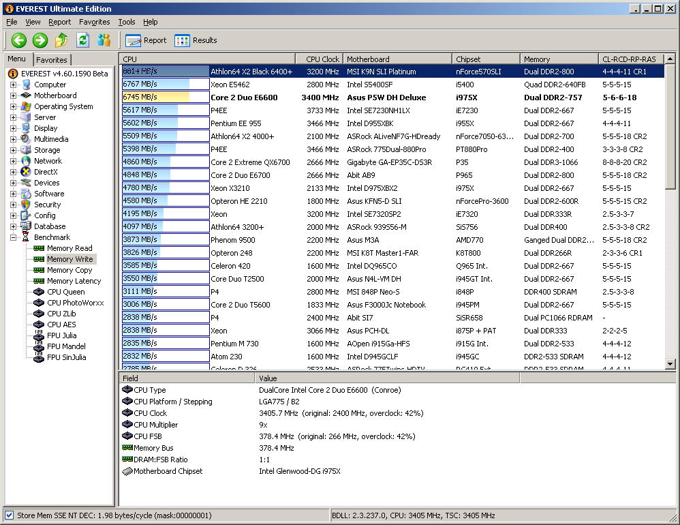The image size is (680, 525).
Task: Select FPU Julia benchmark item
Action: (x=61, y=335)
